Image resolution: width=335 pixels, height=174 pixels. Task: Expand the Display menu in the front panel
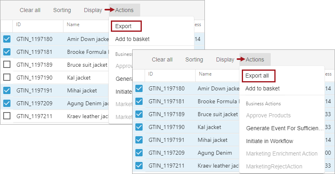coord(225,59)
